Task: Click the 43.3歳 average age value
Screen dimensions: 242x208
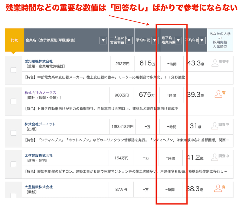Action: (196, 63)
